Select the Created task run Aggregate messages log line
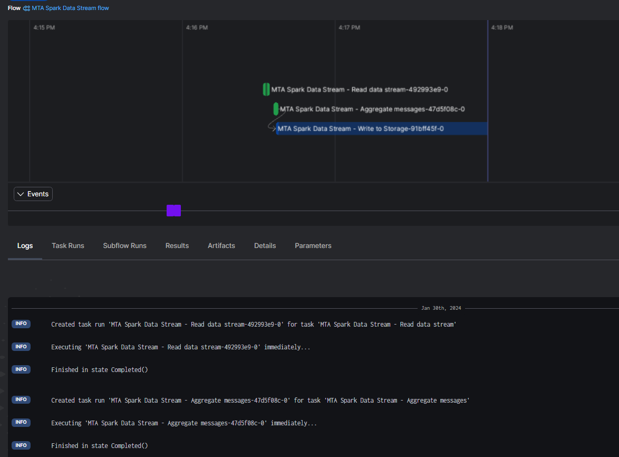Screen dimensions: 619x457 [260, 401]
